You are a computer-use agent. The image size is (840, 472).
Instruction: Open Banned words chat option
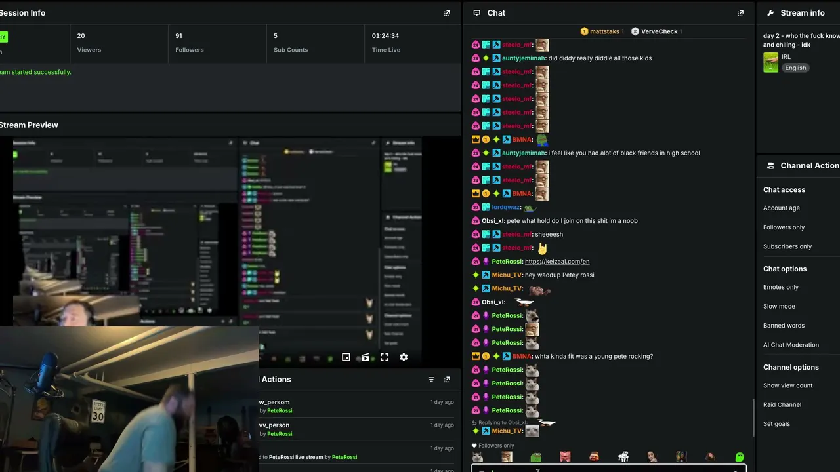[x=784, y=325]
